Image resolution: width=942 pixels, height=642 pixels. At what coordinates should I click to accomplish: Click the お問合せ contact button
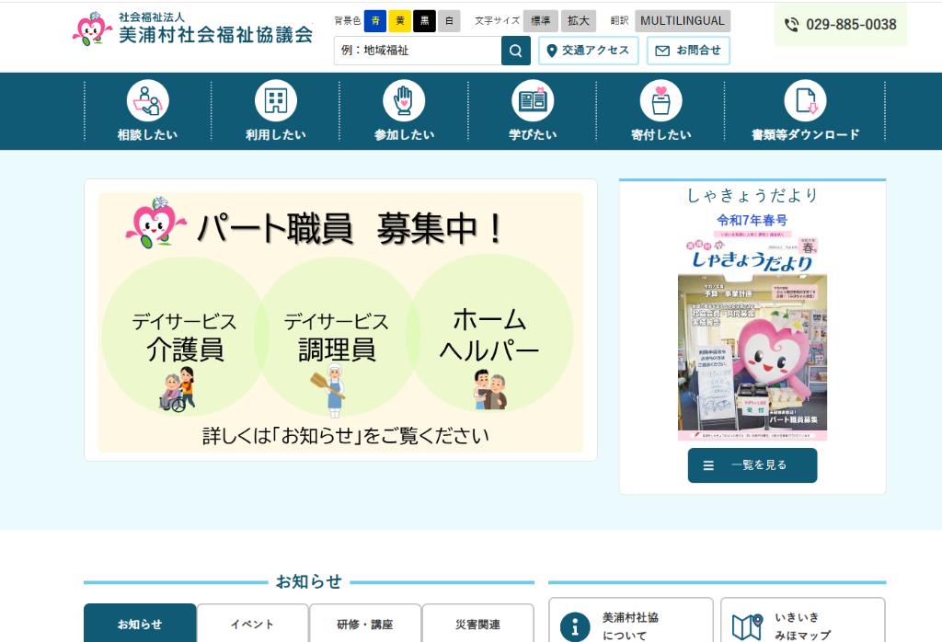[688, 51]
